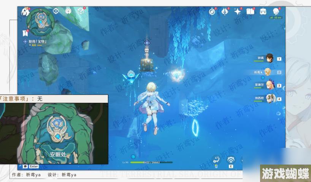Click the blue winged sea creature
Image resolution: width=311 pixels, height=182 pixels.
pyautogui.click(x=131, y=77)
